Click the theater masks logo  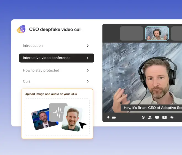21,29
